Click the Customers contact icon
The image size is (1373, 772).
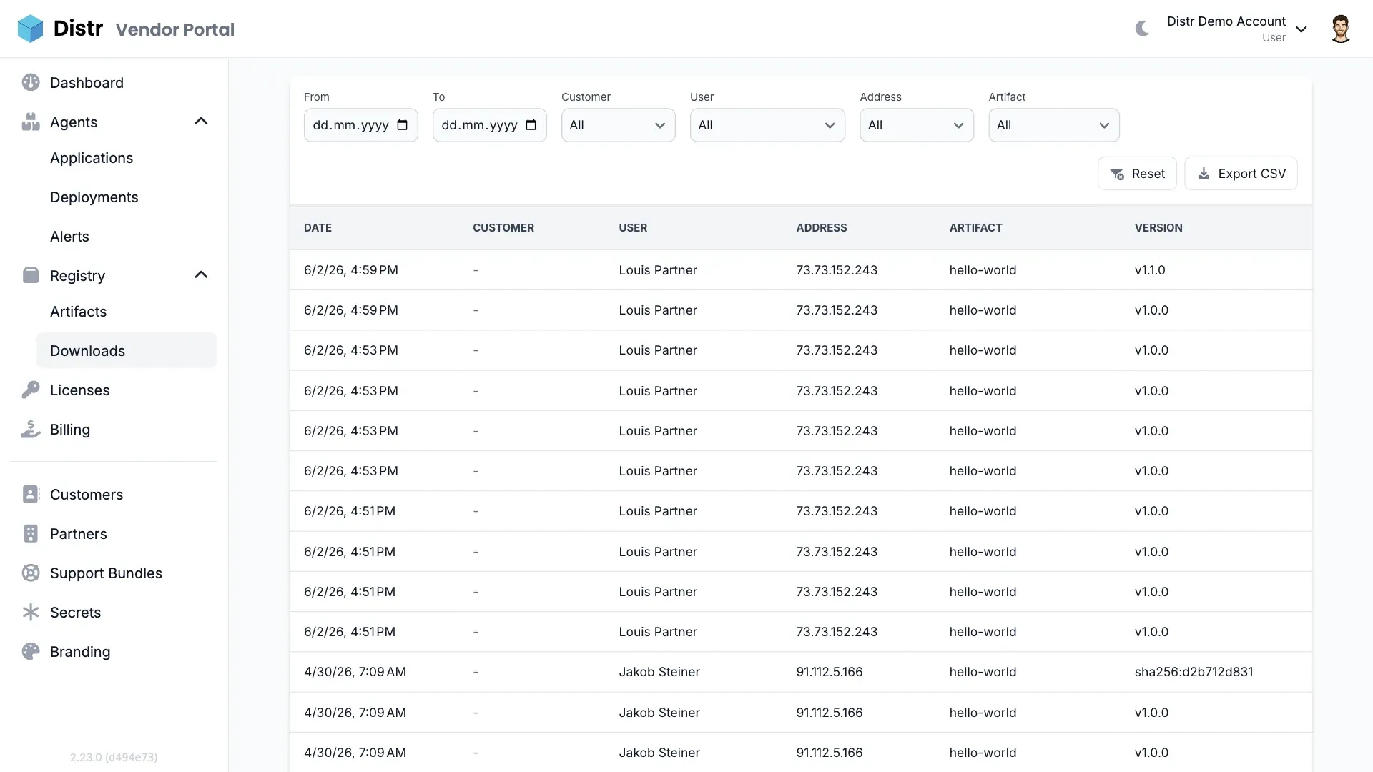pos(31,494)
